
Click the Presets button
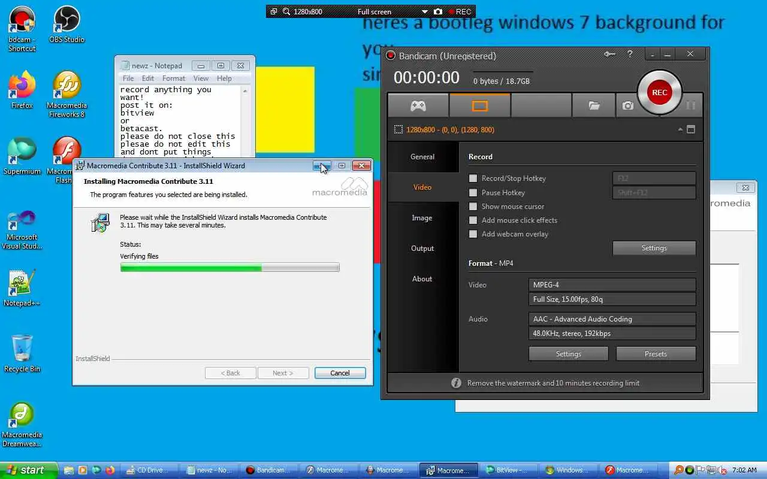[656, 354]
